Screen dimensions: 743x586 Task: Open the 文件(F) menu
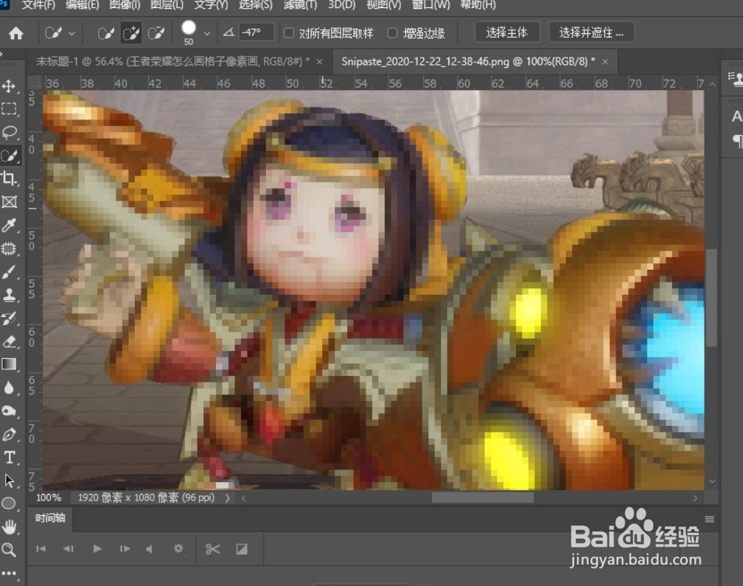click(38, 4)
